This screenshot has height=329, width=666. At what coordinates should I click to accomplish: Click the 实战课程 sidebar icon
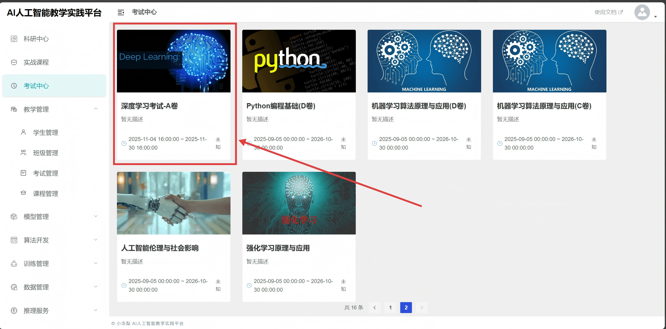[x=14, y=62]
